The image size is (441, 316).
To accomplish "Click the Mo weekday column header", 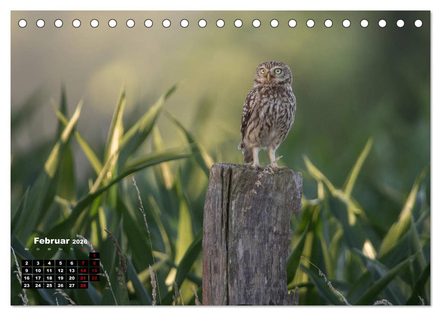I will click(x=27, y=249).
